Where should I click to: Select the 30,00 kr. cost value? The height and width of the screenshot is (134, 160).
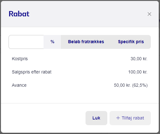click(x=139, y=59)
